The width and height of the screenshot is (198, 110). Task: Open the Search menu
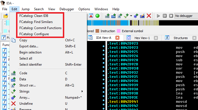(x=39, y=9)
